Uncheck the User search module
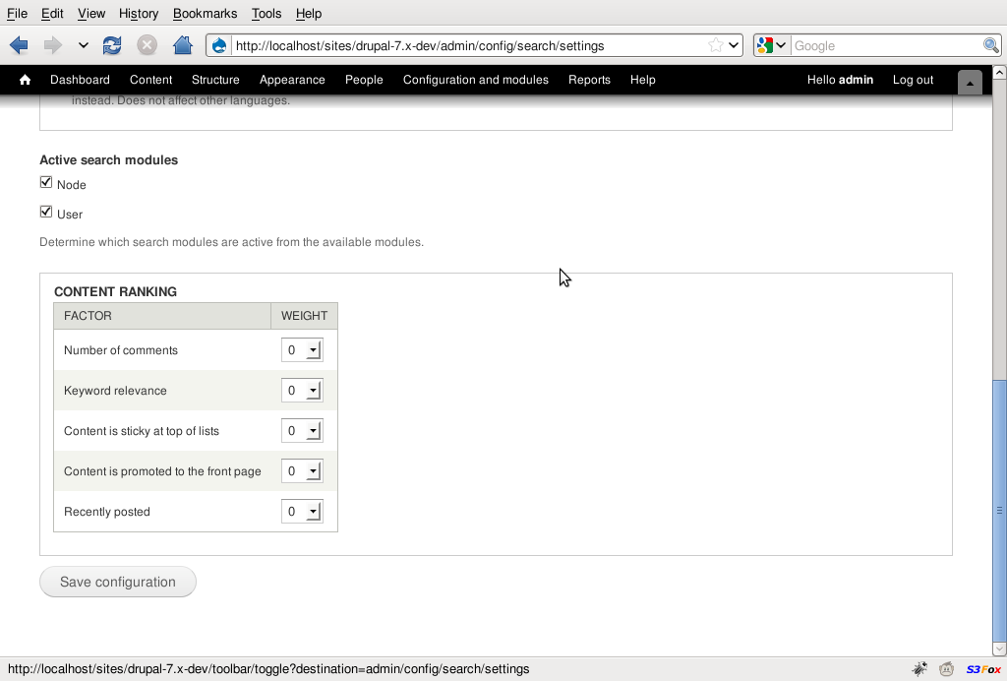The image size is (1007, 681). point(45,211)
